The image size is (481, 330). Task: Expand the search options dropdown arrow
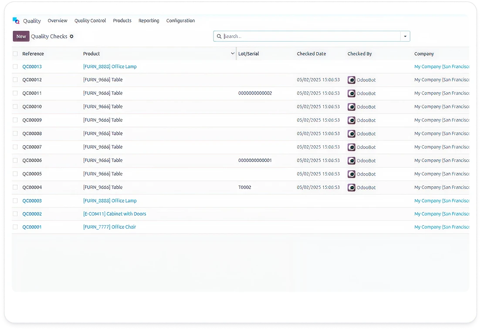[405, 37]
